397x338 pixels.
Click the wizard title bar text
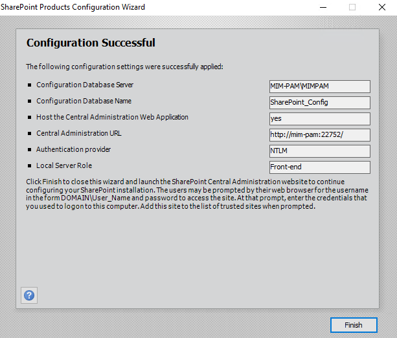(73, 7)
